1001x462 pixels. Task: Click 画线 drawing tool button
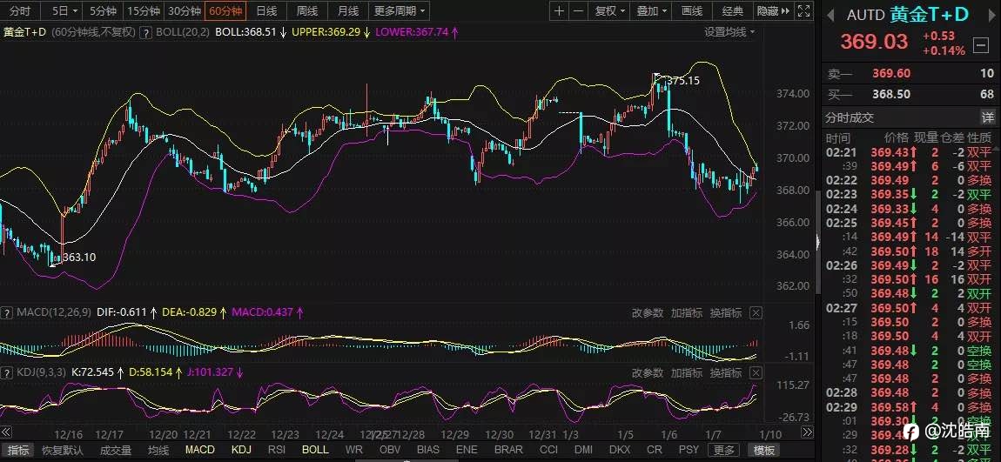pyautogui.click(x=692, y=10)
